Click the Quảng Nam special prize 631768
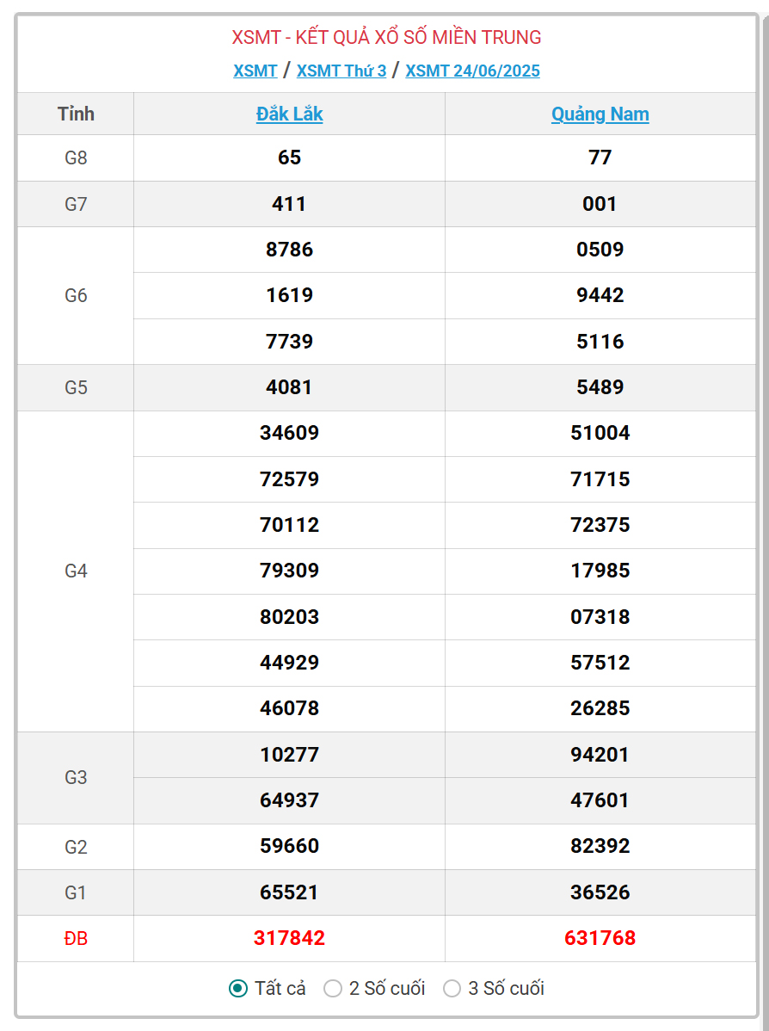Image resolution: width=769 pixels, height=1031 pixels. pyautogui.click(x=600, y=938)
